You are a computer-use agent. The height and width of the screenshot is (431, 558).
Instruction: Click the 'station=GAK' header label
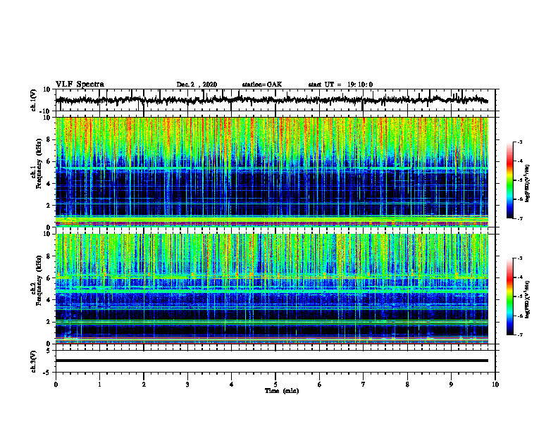pos(262,85)
